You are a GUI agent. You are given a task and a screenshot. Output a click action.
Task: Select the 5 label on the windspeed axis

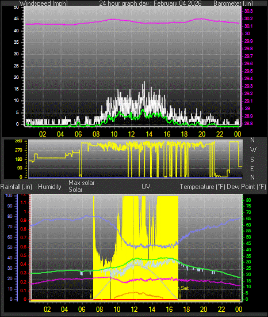(17, 112)
